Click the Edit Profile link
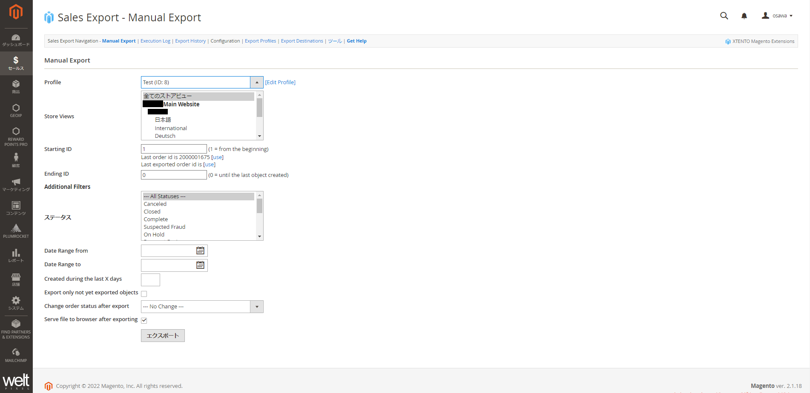This screenshot has width=810, height=393. [x=280, y=83]
